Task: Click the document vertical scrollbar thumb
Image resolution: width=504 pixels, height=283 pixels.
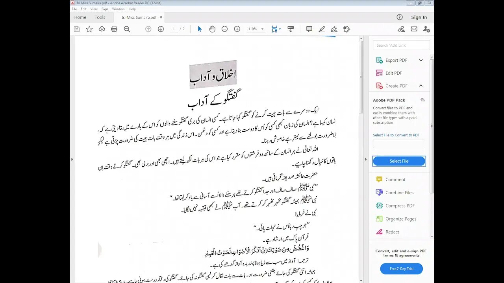Action: pos(361,77)
